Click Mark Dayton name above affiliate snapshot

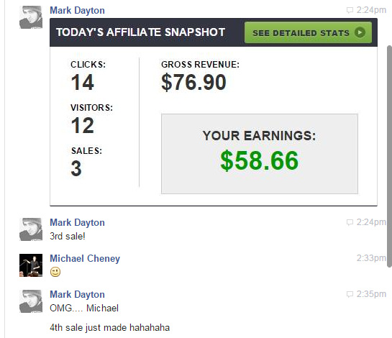tap(77, 11)
